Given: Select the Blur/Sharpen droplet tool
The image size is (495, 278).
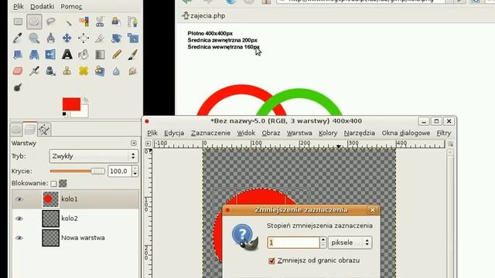Looking at the screenshot, I should click(x=117, y=71).
